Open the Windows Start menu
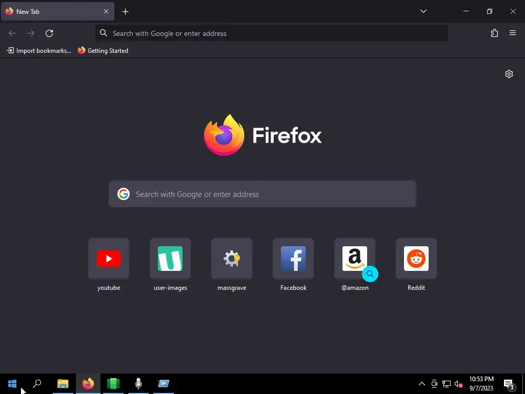The width and height of the screenshot is (525, 394). tap(12, 384)
